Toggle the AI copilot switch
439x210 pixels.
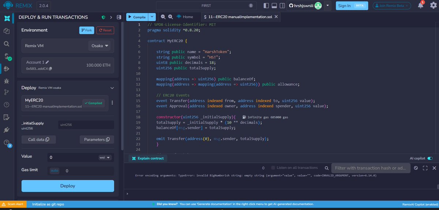(430, 158)
